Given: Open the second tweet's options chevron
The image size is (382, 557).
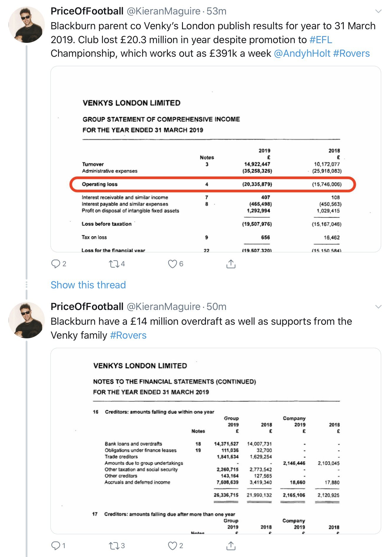Looking at the screenshot, I should click(378, 307).
